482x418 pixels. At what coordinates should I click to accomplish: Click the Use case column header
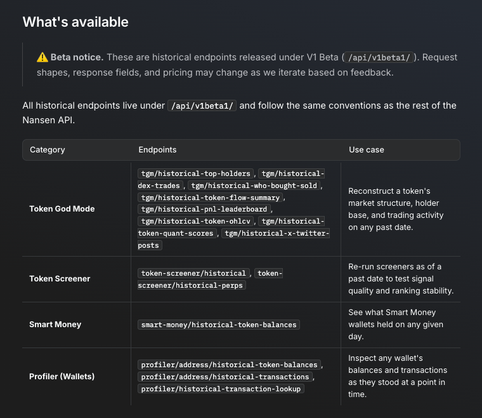(367, 150)
